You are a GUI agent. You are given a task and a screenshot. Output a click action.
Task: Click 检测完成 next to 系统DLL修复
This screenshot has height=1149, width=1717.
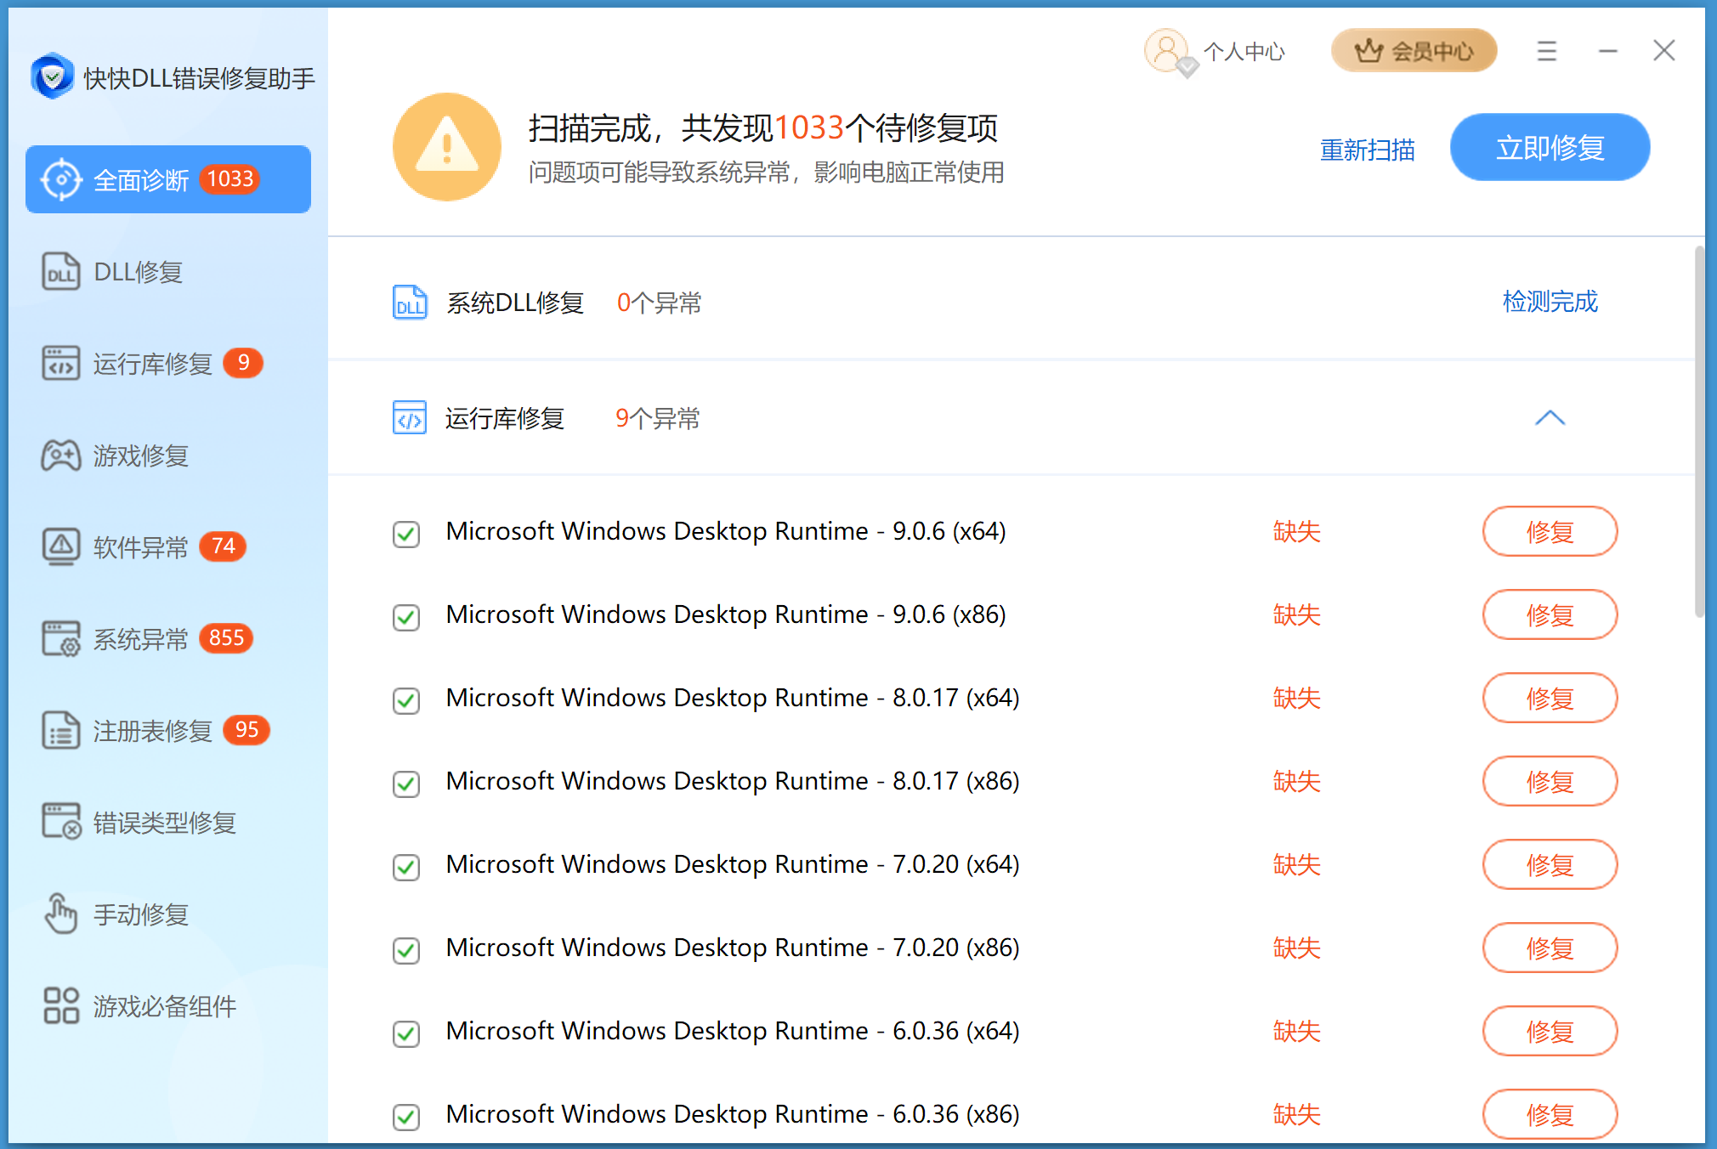[x=1549, y=302]
